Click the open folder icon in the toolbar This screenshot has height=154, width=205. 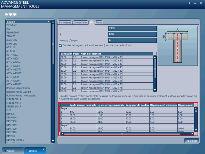7,14
